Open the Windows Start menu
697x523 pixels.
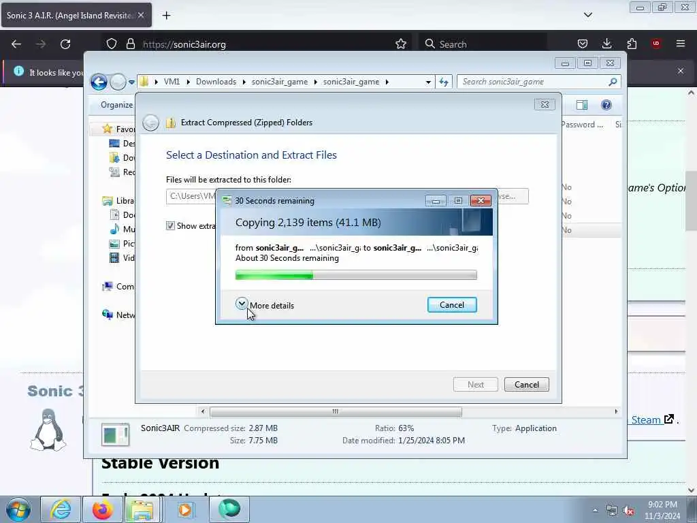tap(18, 509)
